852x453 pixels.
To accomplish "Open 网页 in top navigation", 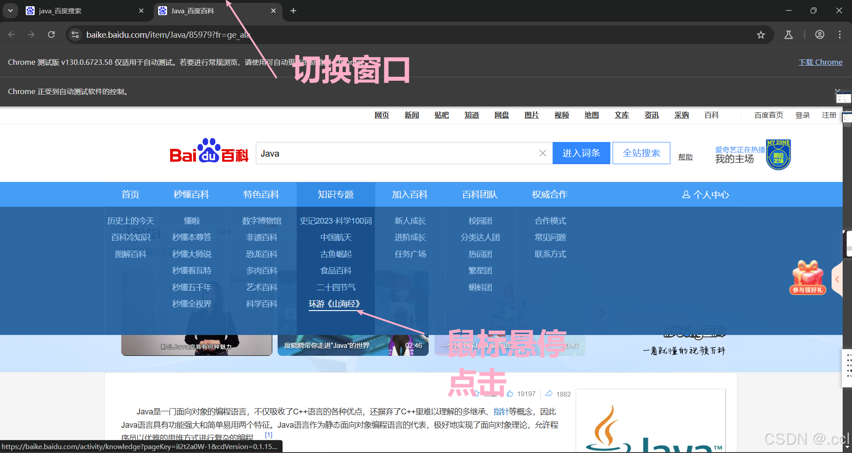I will point(382,115).
